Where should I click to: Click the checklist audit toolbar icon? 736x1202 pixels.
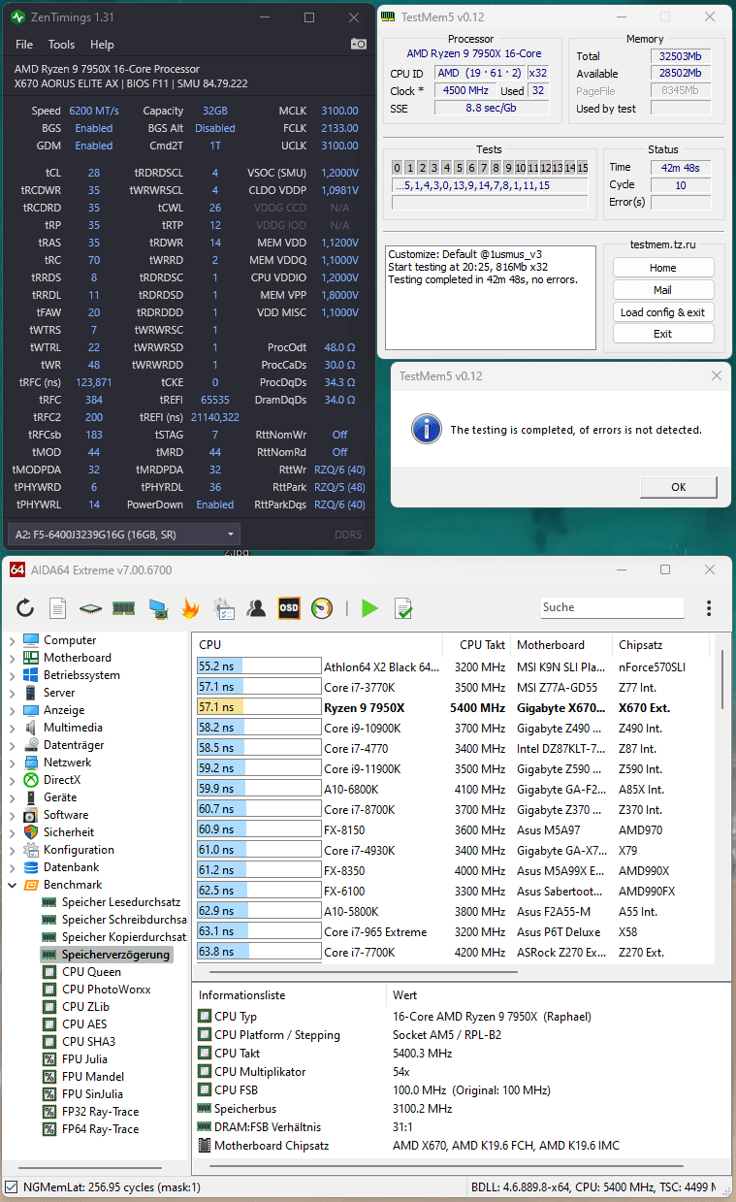(x=223, y=608)
